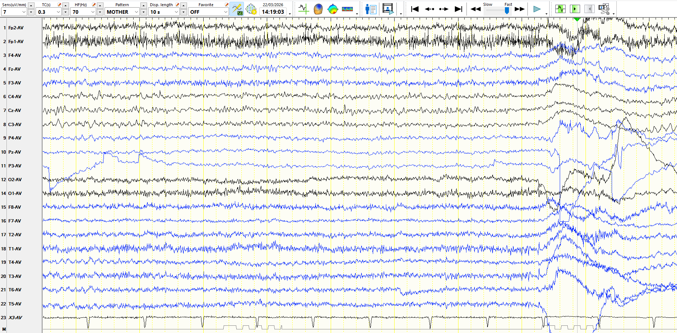Image resolution: width=677 pixels, height=333 pixels.
Task: Step the HF(Hz) value down
Action: click(100, 12)
